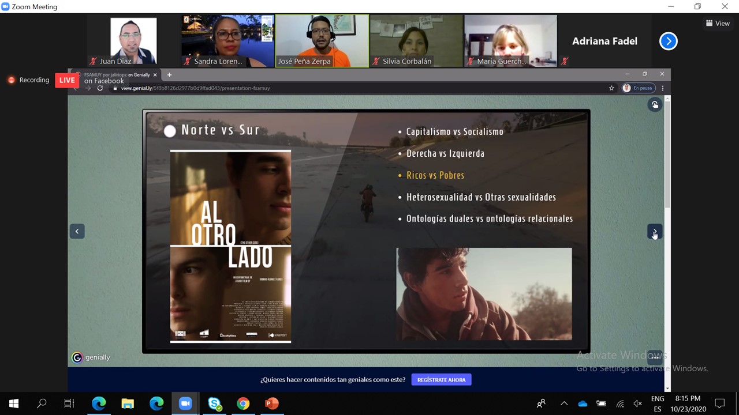Open the Zoom View options

(718, 24)
